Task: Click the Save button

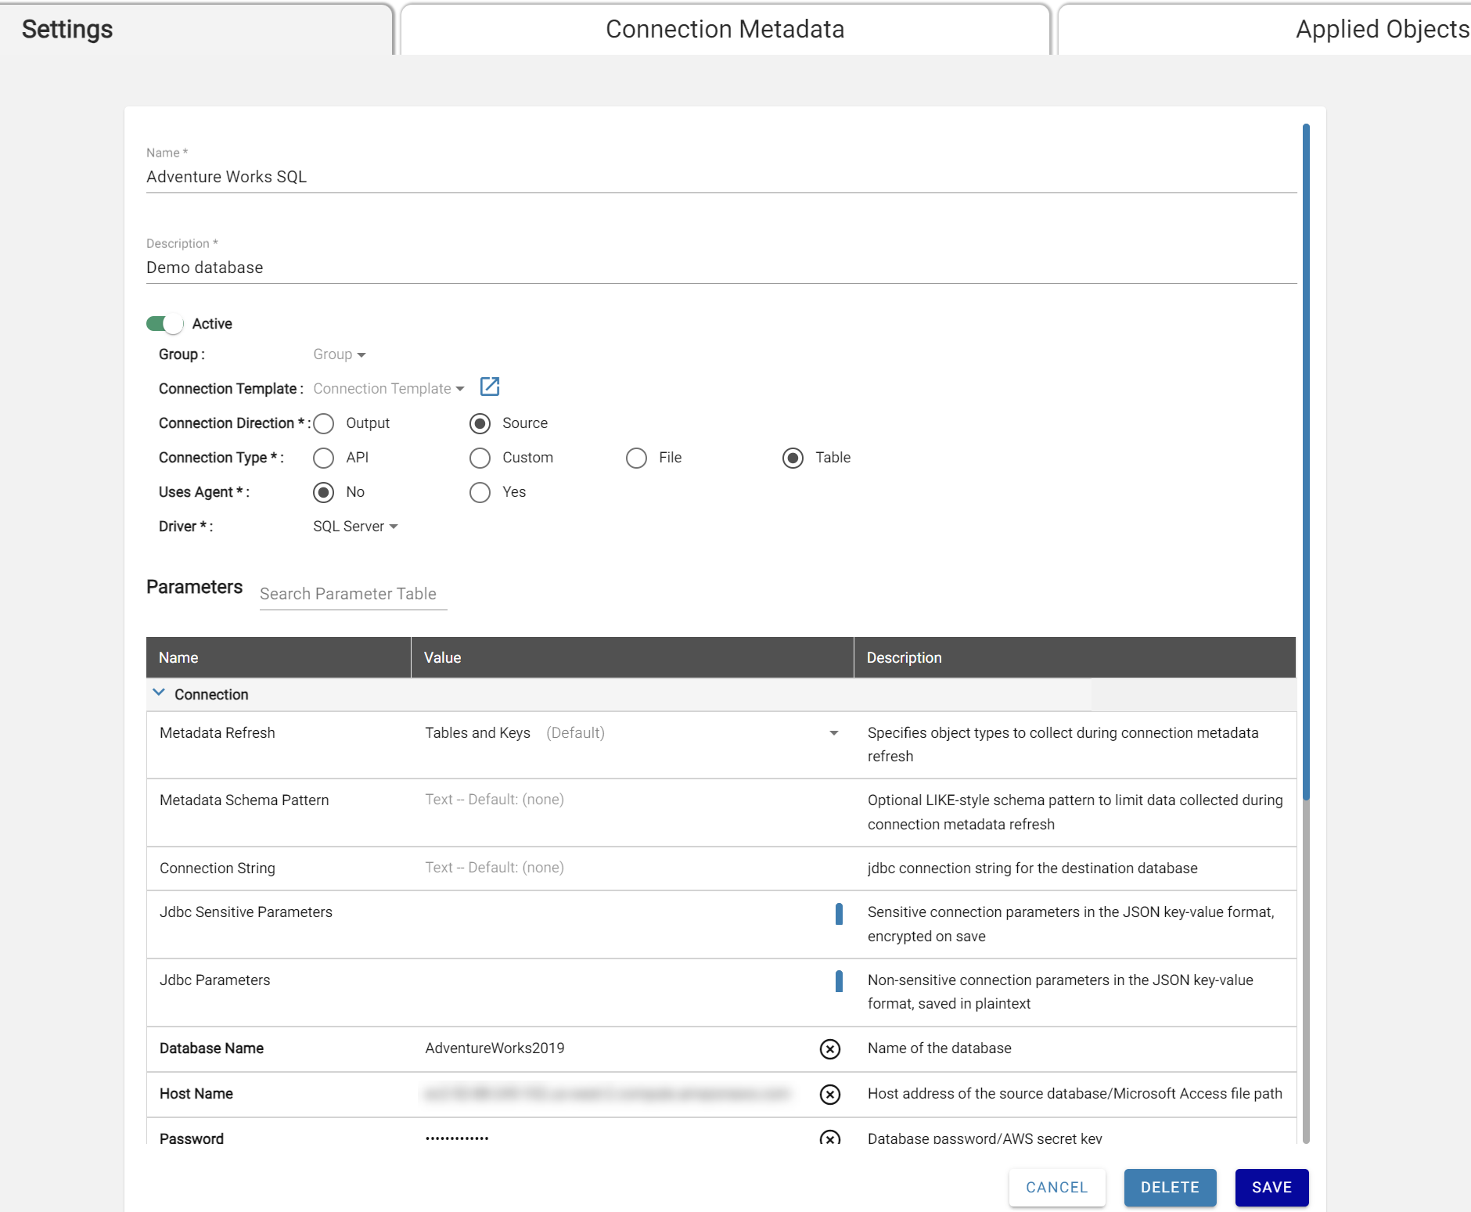Action: click(1271, 1187)
